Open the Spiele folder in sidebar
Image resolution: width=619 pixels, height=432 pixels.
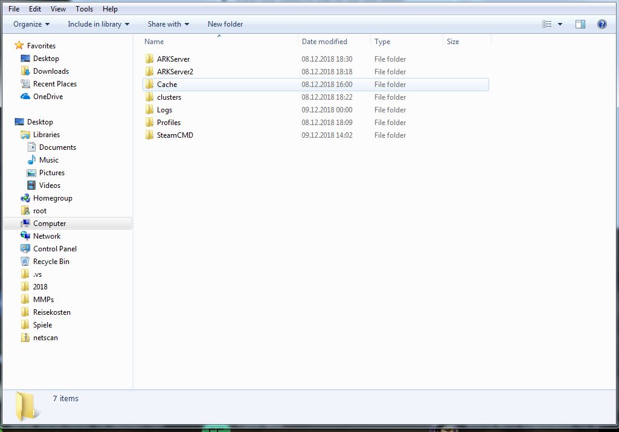42,324
